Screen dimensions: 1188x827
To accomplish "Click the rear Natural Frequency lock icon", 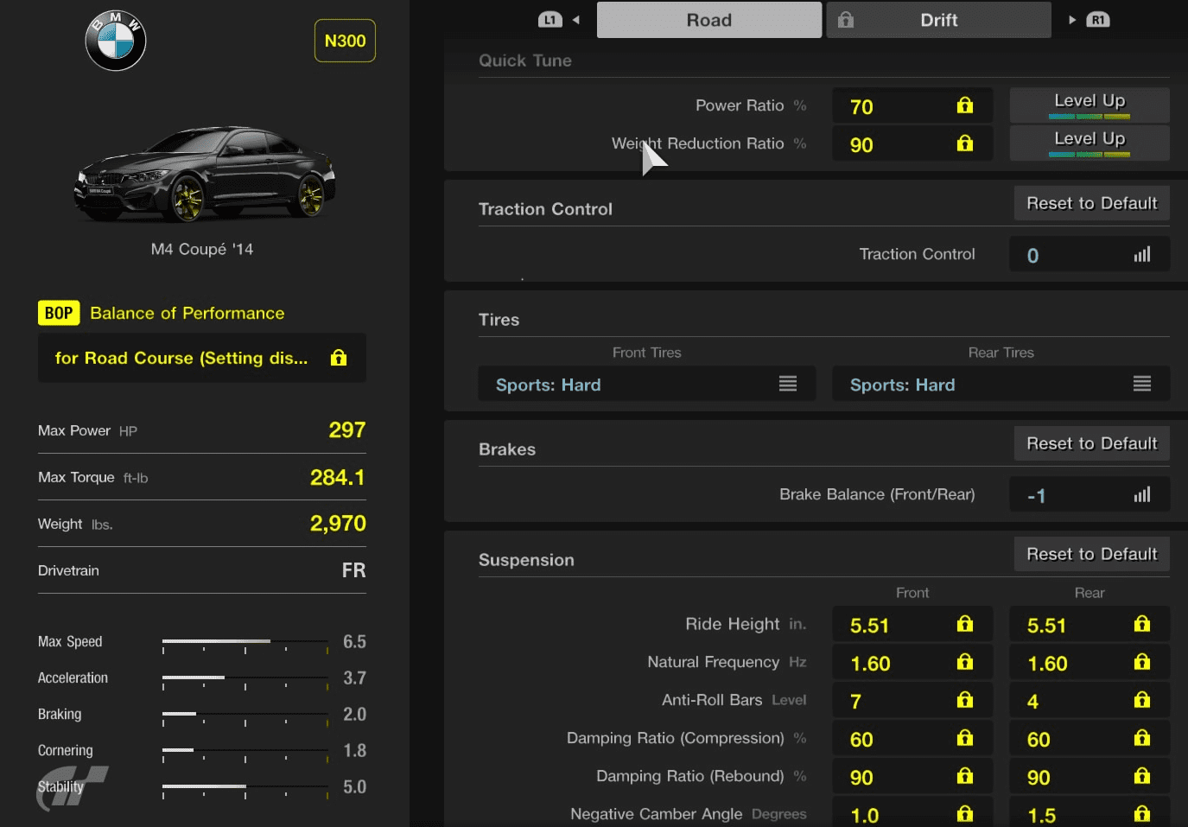I will click(1142, 662).
